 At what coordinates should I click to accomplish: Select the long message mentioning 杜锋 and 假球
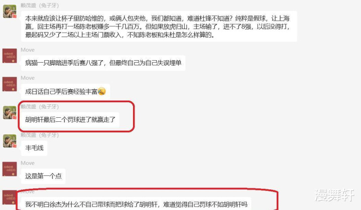click(159, 27)
